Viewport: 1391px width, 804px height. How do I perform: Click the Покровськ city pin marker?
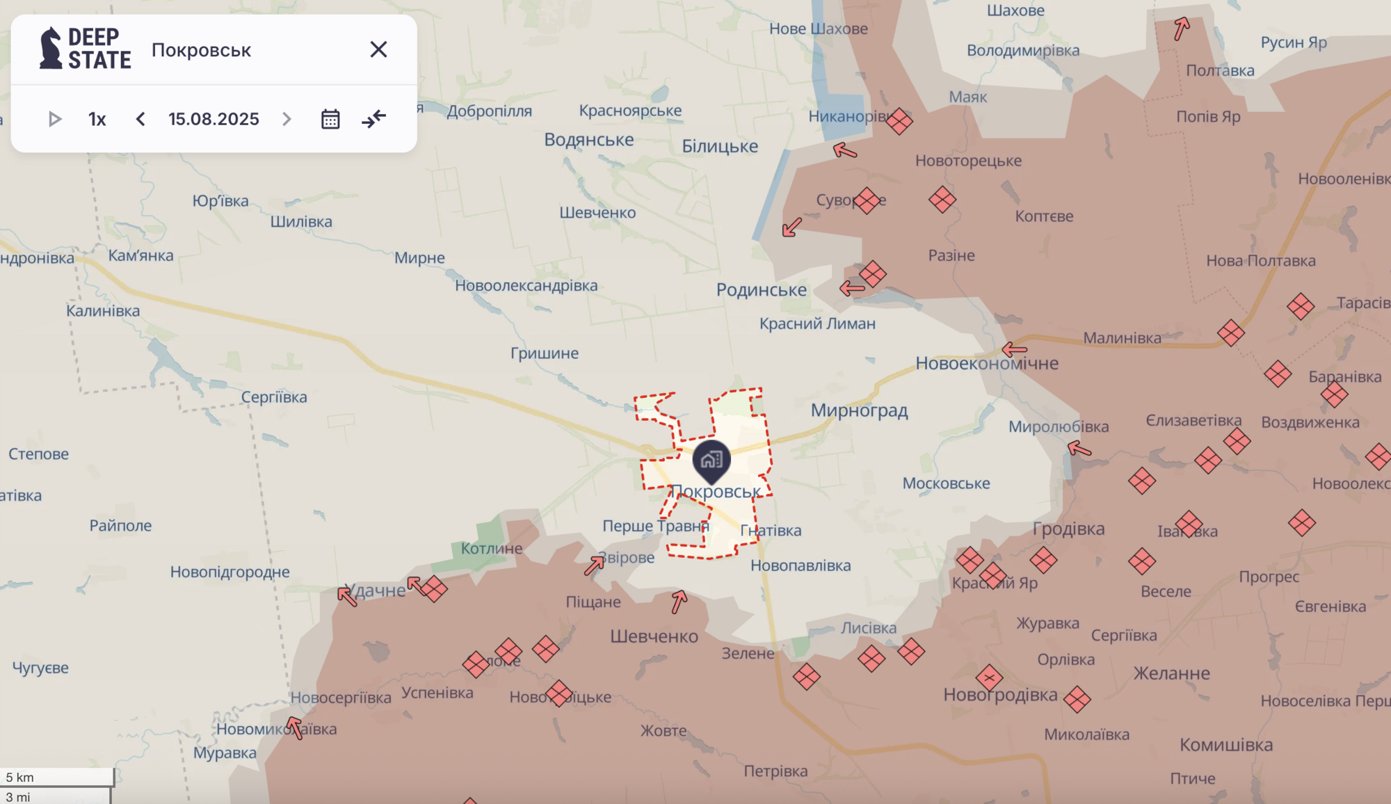711,460
